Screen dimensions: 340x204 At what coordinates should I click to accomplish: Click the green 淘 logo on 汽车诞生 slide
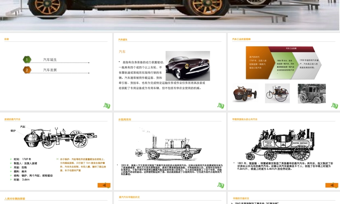point(221,106)
